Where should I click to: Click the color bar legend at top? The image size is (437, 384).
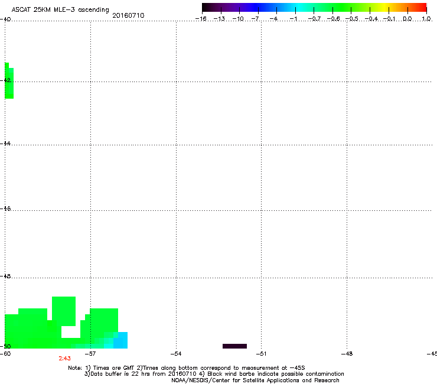click(x=314, y=8)
